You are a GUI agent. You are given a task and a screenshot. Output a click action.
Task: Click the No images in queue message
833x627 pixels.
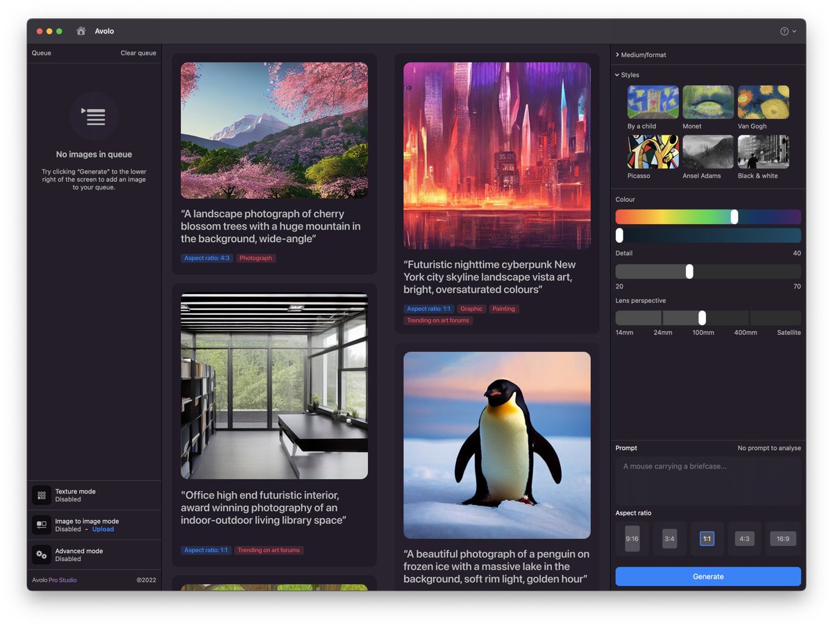click(x=94, y=155)
